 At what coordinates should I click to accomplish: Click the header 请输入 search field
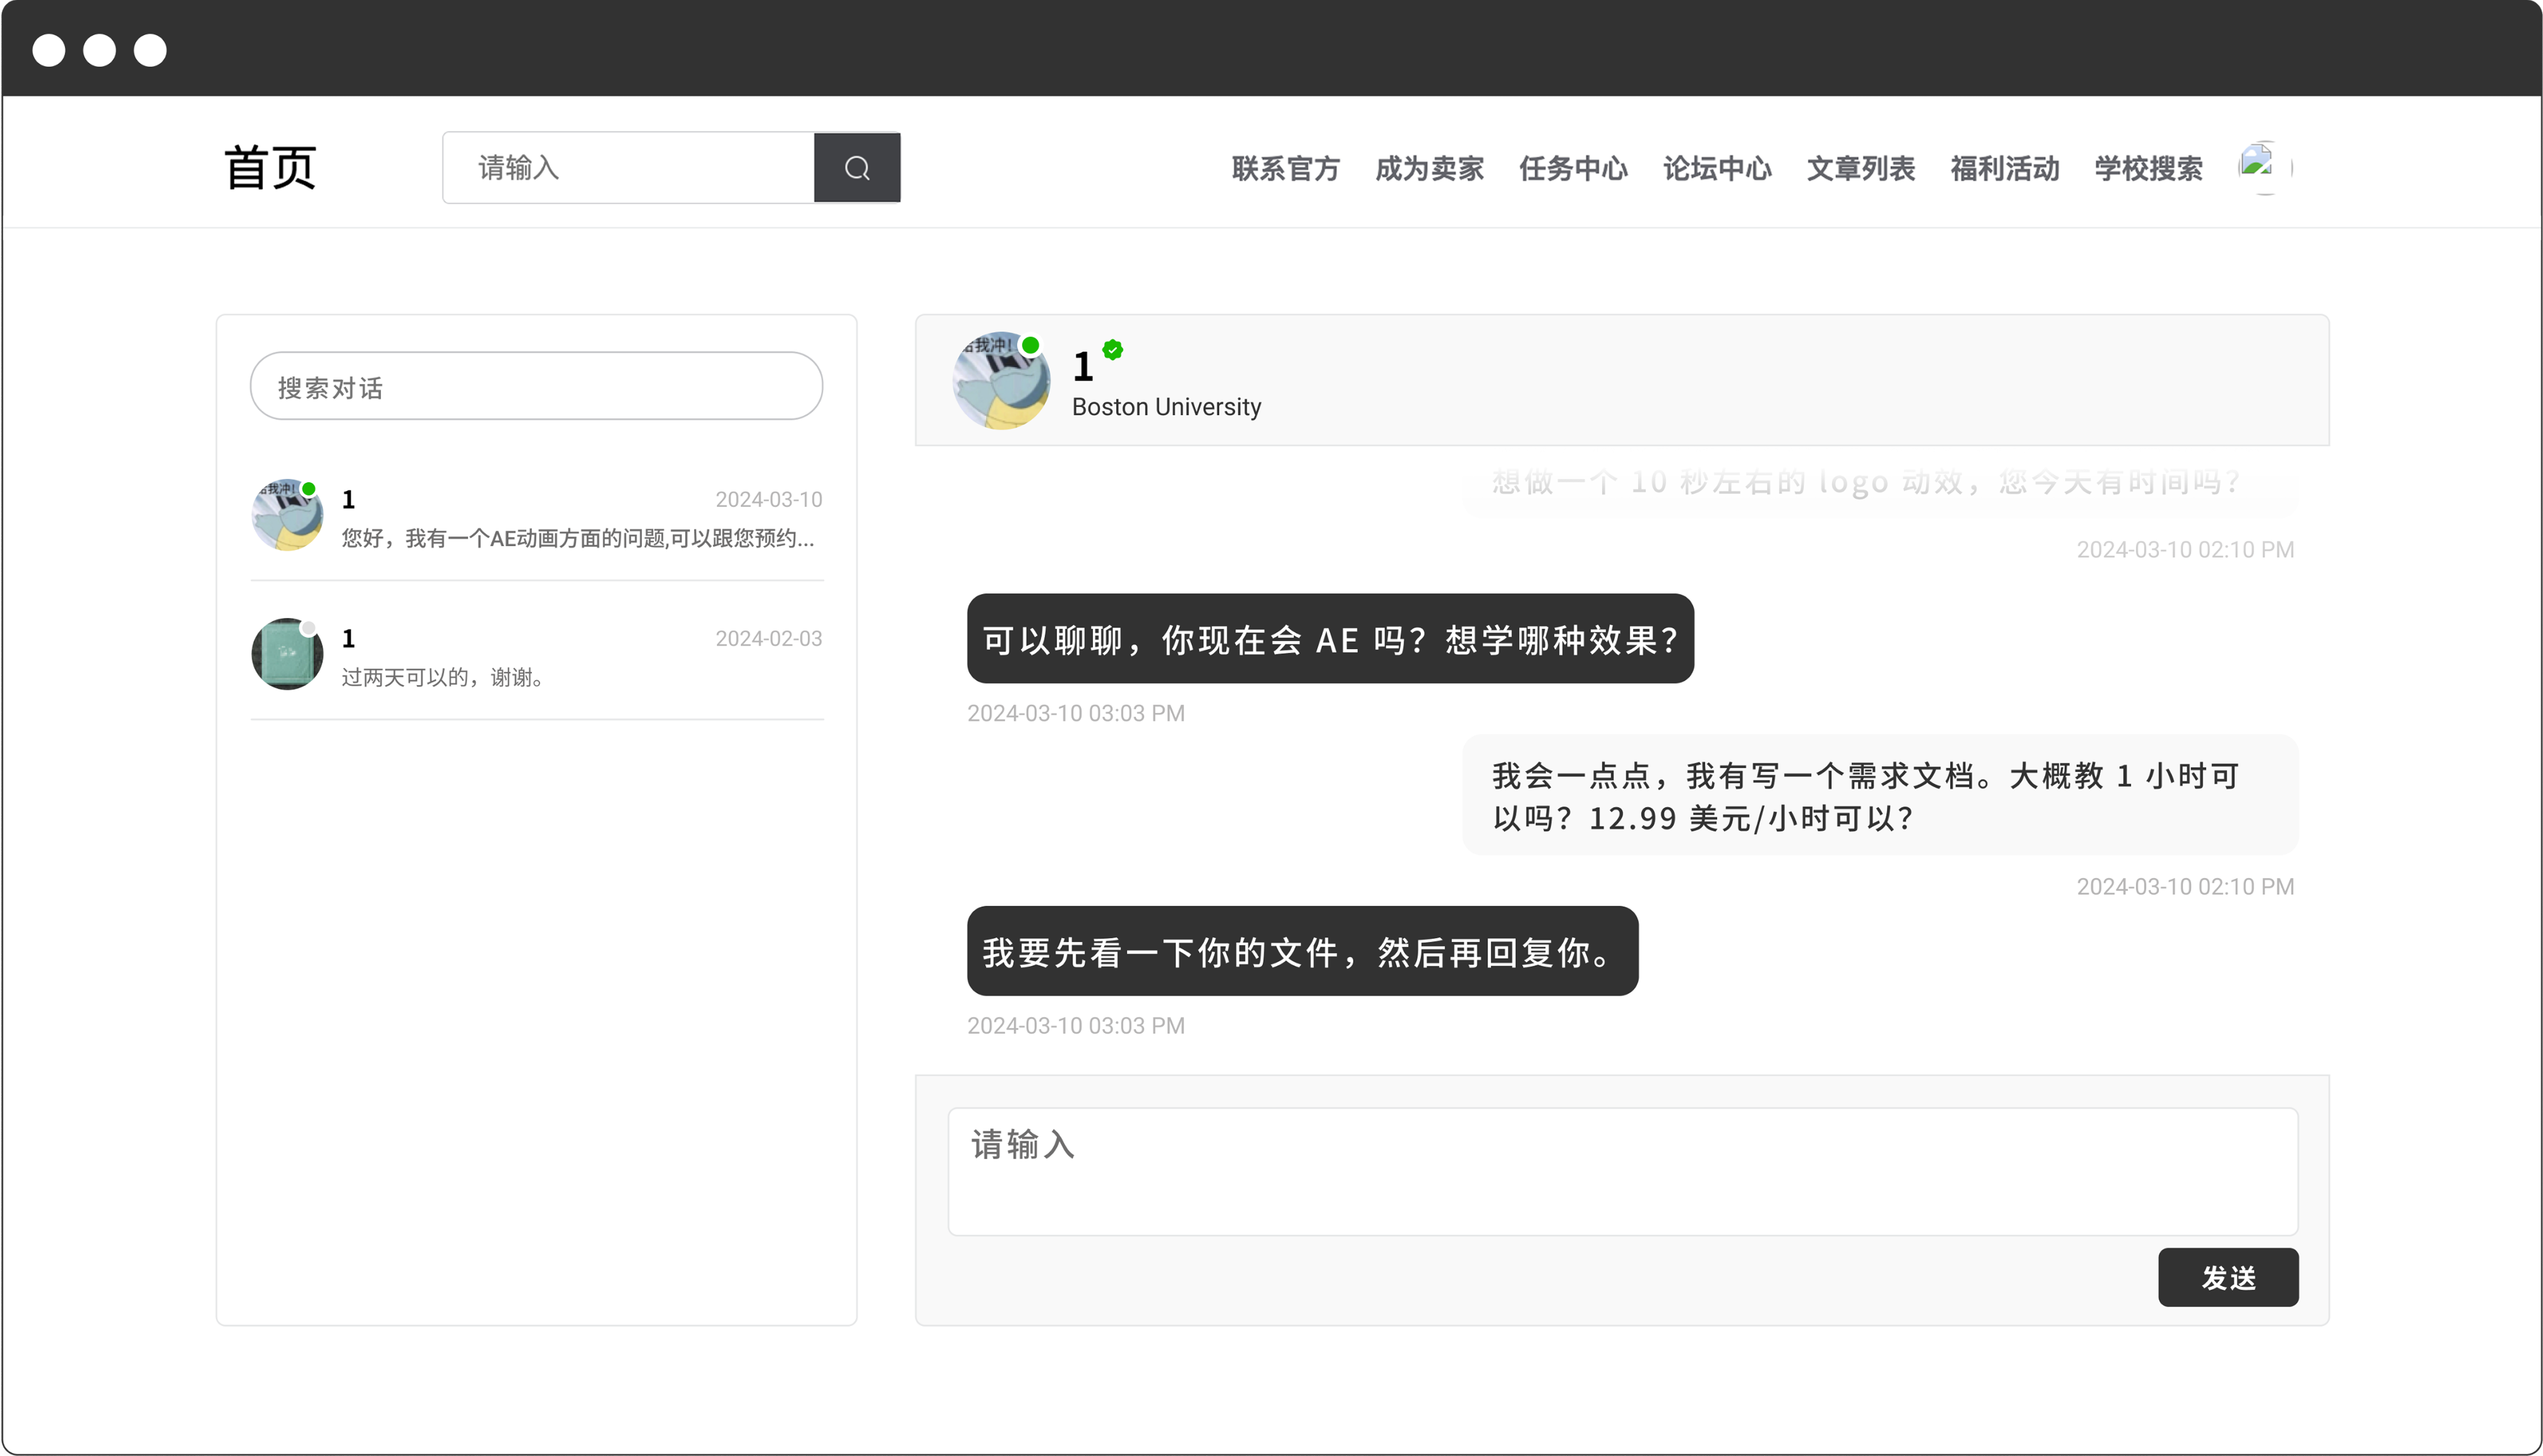tap(629, 167)
